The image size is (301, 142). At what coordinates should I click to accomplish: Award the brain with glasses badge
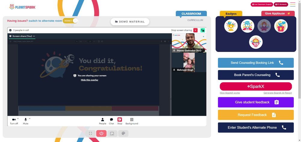pos(256,42)
